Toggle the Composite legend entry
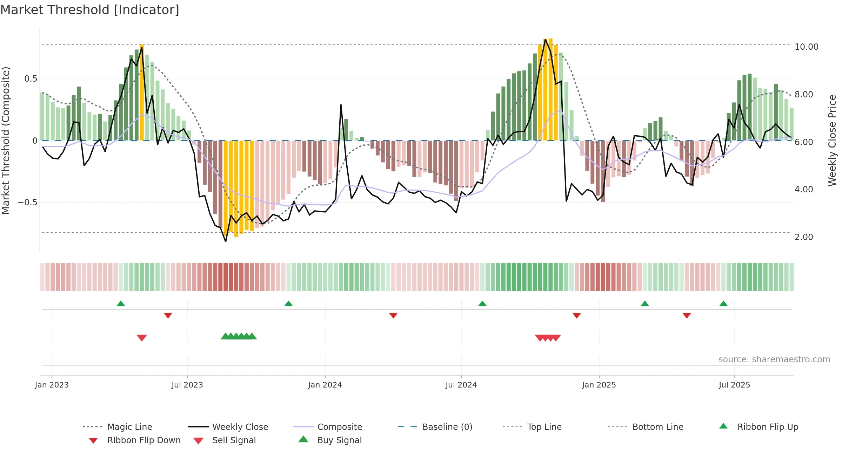 tap(327, 427)
